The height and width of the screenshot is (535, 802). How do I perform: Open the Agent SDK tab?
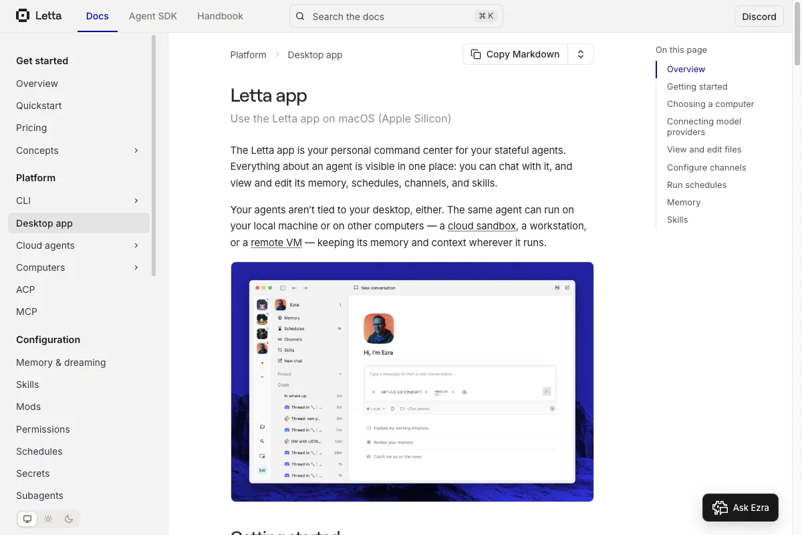click(153, 16)
